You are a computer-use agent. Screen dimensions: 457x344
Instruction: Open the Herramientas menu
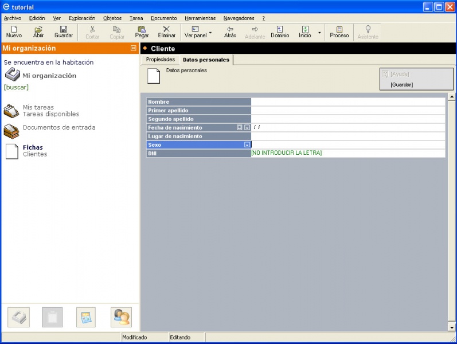pyautogui.click(x=200, y=18)
